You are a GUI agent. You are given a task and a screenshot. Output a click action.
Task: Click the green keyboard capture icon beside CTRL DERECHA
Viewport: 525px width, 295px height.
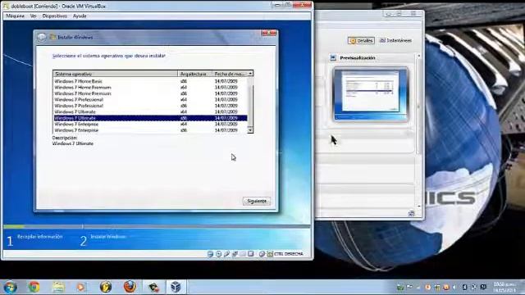point(270,254)
